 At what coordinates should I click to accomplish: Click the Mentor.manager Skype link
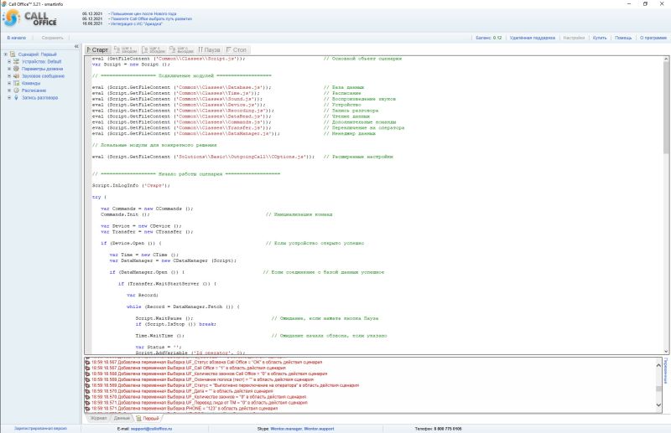[286, 428]
